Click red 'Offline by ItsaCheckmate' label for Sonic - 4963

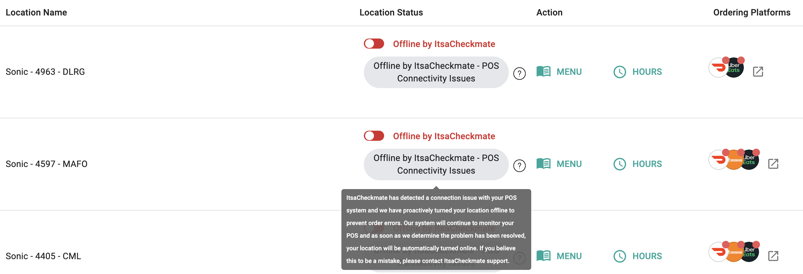[x=444, y=44]
